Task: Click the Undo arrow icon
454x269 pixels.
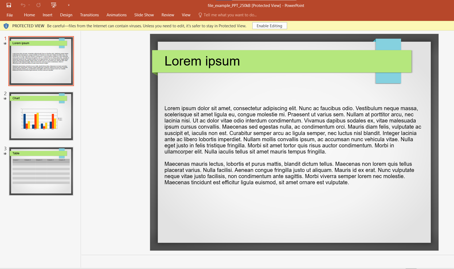Action: tap(23, 5)
